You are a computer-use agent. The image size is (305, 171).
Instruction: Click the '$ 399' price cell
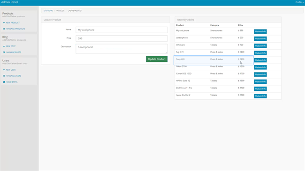(x=241, y=30)
